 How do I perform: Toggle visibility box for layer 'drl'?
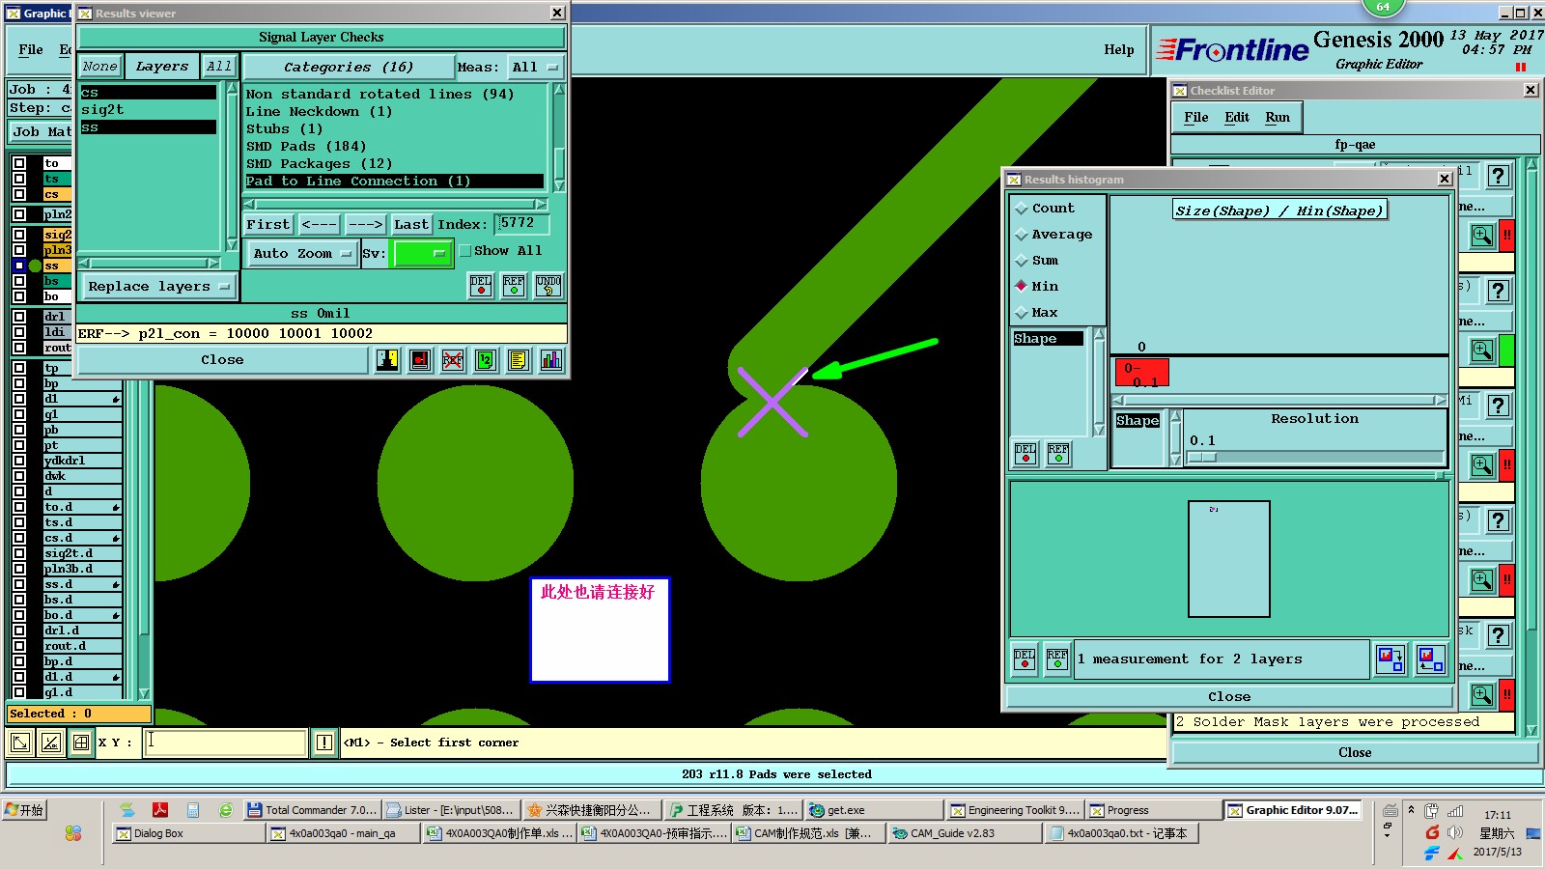[x=19, y=317]
